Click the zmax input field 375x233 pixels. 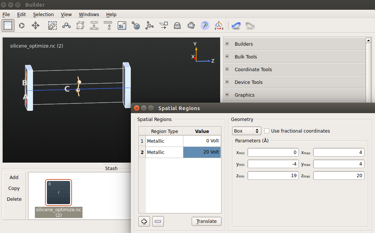point(339,176)
